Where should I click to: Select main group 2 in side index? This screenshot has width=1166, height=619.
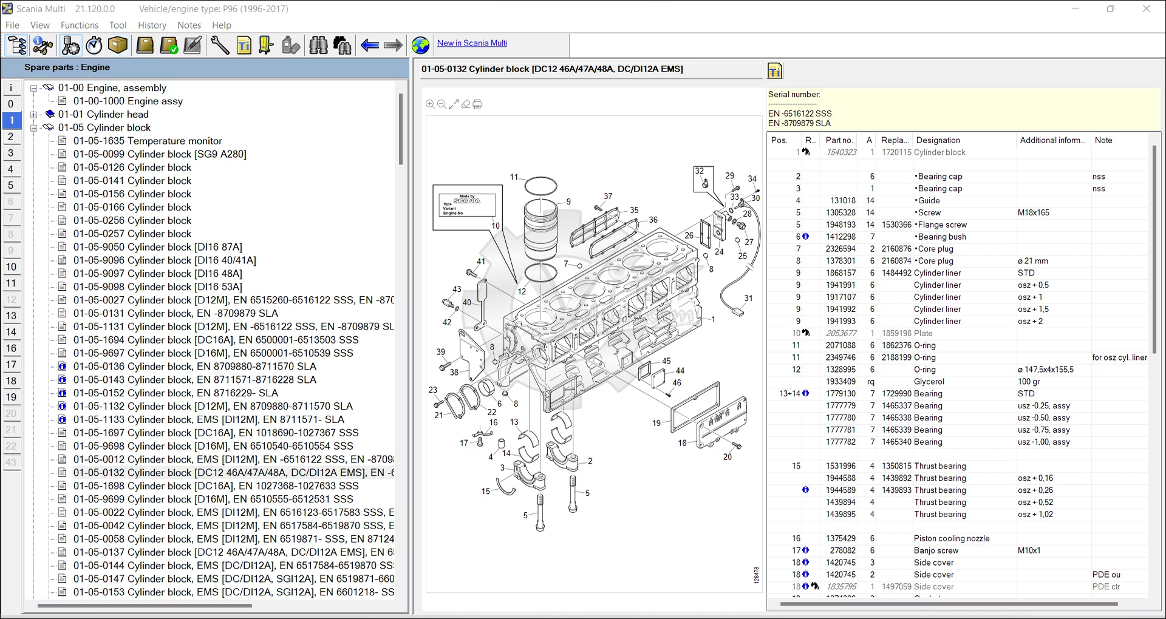tap(11, 137)
